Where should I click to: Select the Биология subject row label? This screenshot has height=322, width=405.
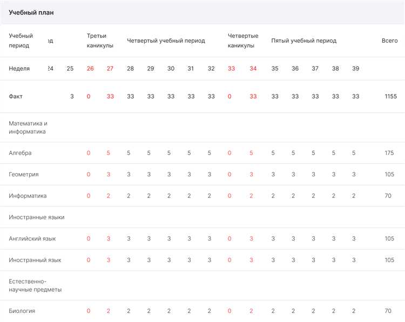tap(22, 311)
